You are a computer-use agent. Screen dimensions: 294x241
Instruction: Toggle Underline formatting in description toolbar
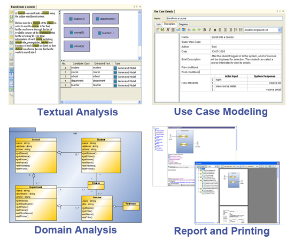[x=215, y=29]
